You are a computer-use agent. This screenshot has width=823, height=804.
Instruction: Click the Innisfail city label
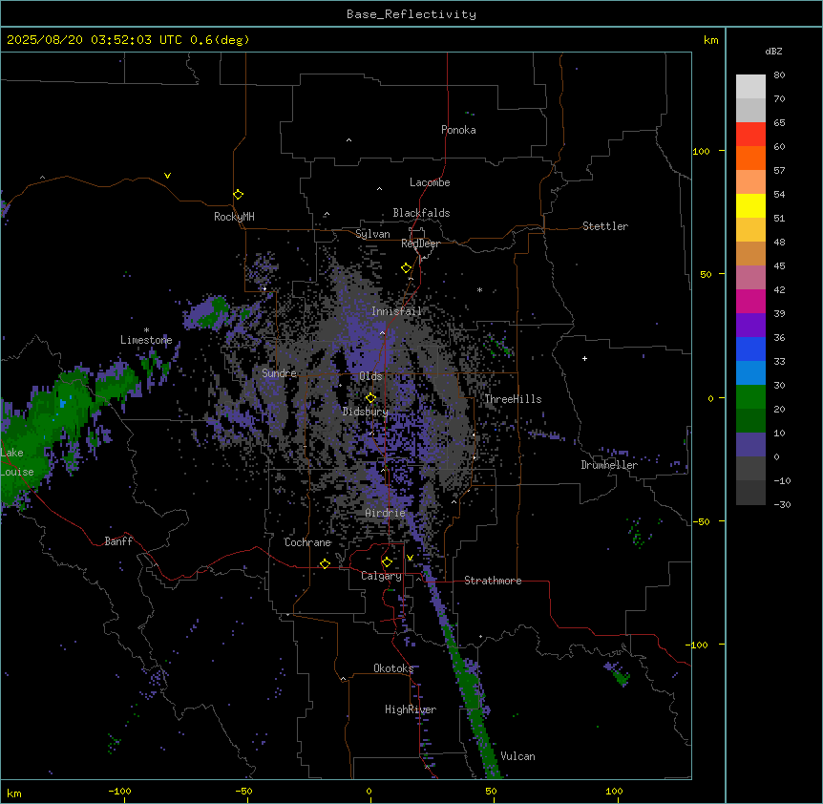[x=396, y=311]
